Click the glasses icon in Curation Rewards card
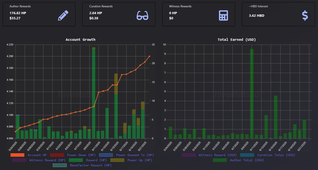This screenshot has height=170, width=318. click(x=142, y=16)
